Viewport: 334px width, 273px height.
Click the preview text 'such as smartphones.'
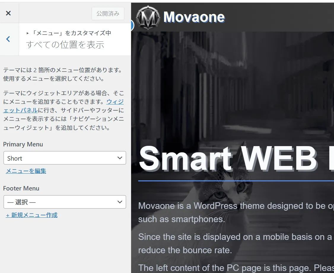[182, 219]
